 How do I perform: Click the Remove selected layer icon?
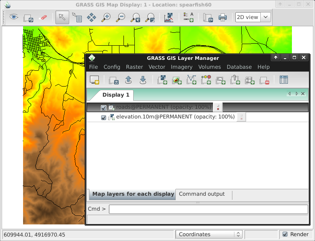pos(264,80)
